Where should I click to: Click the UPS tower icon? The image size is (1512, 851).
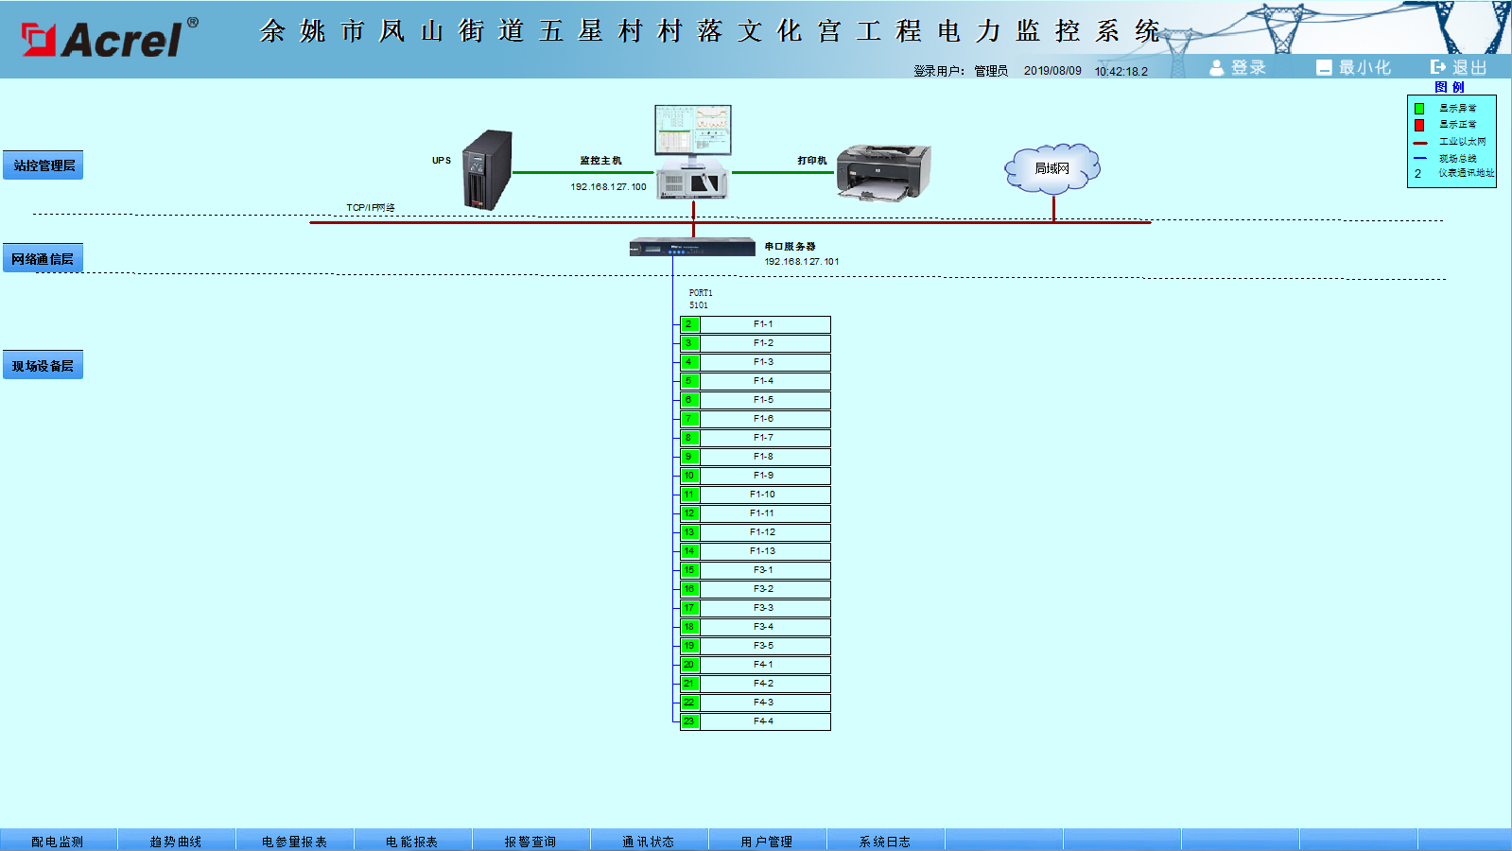click(x=487, y=170)
